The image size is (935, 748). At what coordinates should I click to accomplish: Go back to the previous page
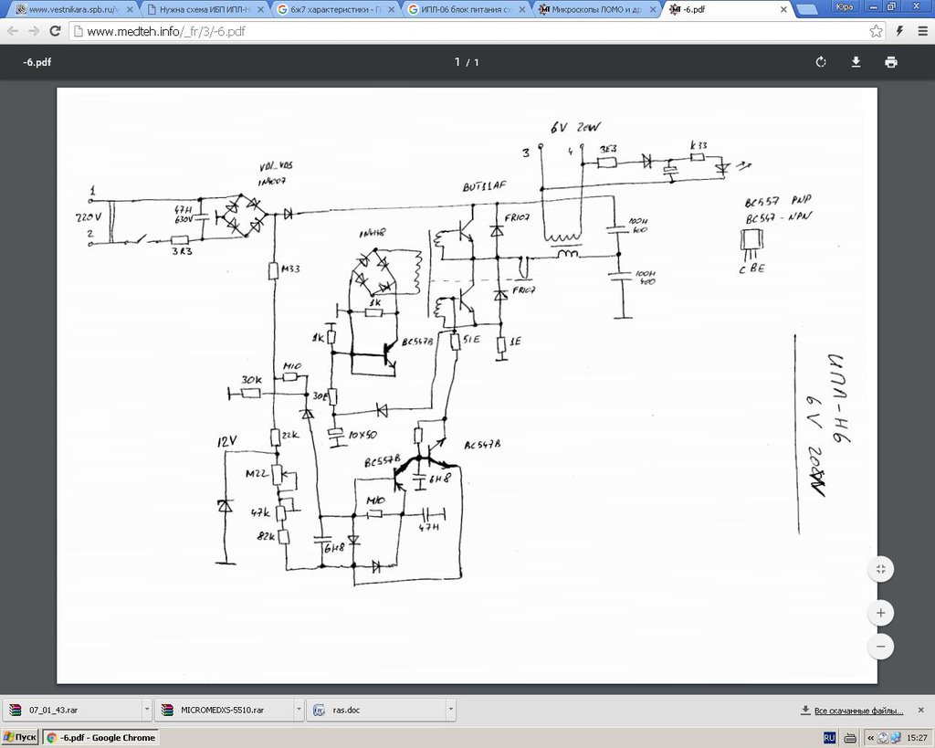click(13, 31)
